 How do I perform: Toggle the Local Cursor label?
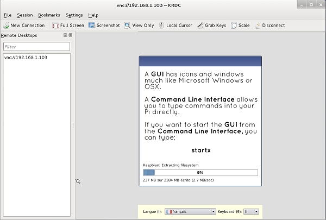point(179,26)
